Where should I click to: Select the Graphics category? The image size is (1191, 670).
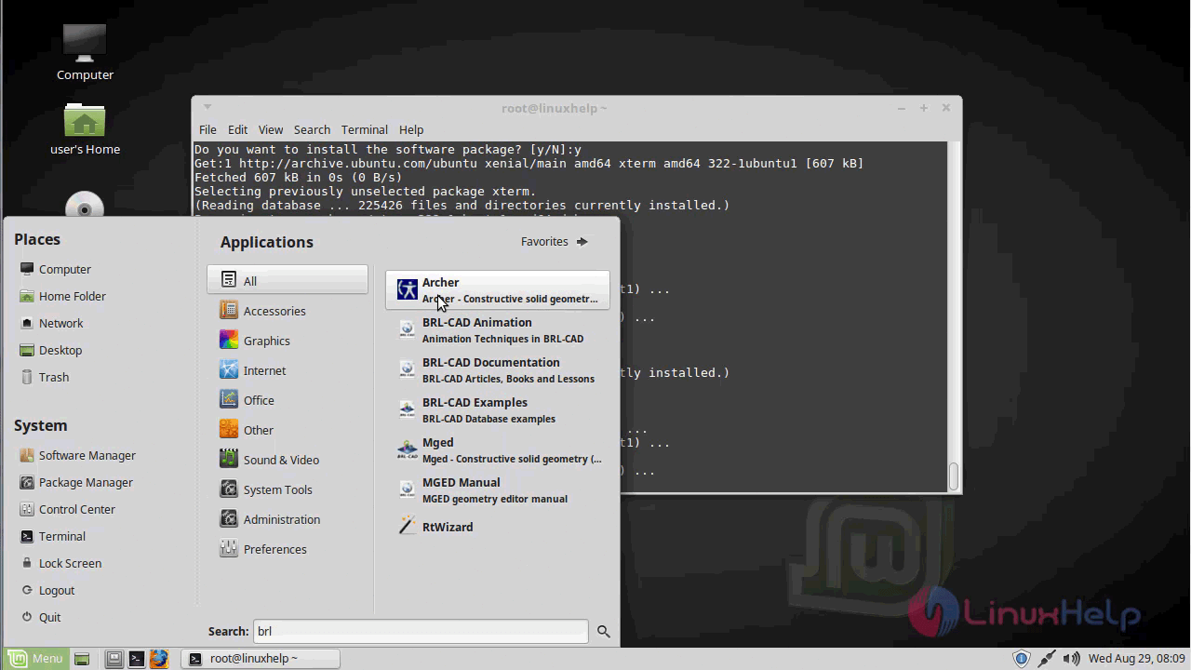288,341
